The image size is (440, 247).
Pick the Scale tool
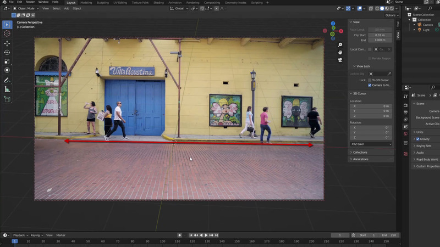[7, 61]
